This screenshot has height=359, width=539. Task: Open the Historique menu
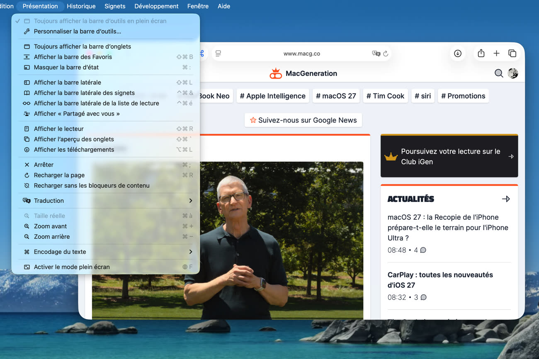pos(81,6)
